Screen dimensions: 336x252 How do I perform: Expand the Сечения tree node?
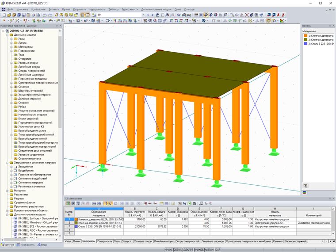point(11,87)
